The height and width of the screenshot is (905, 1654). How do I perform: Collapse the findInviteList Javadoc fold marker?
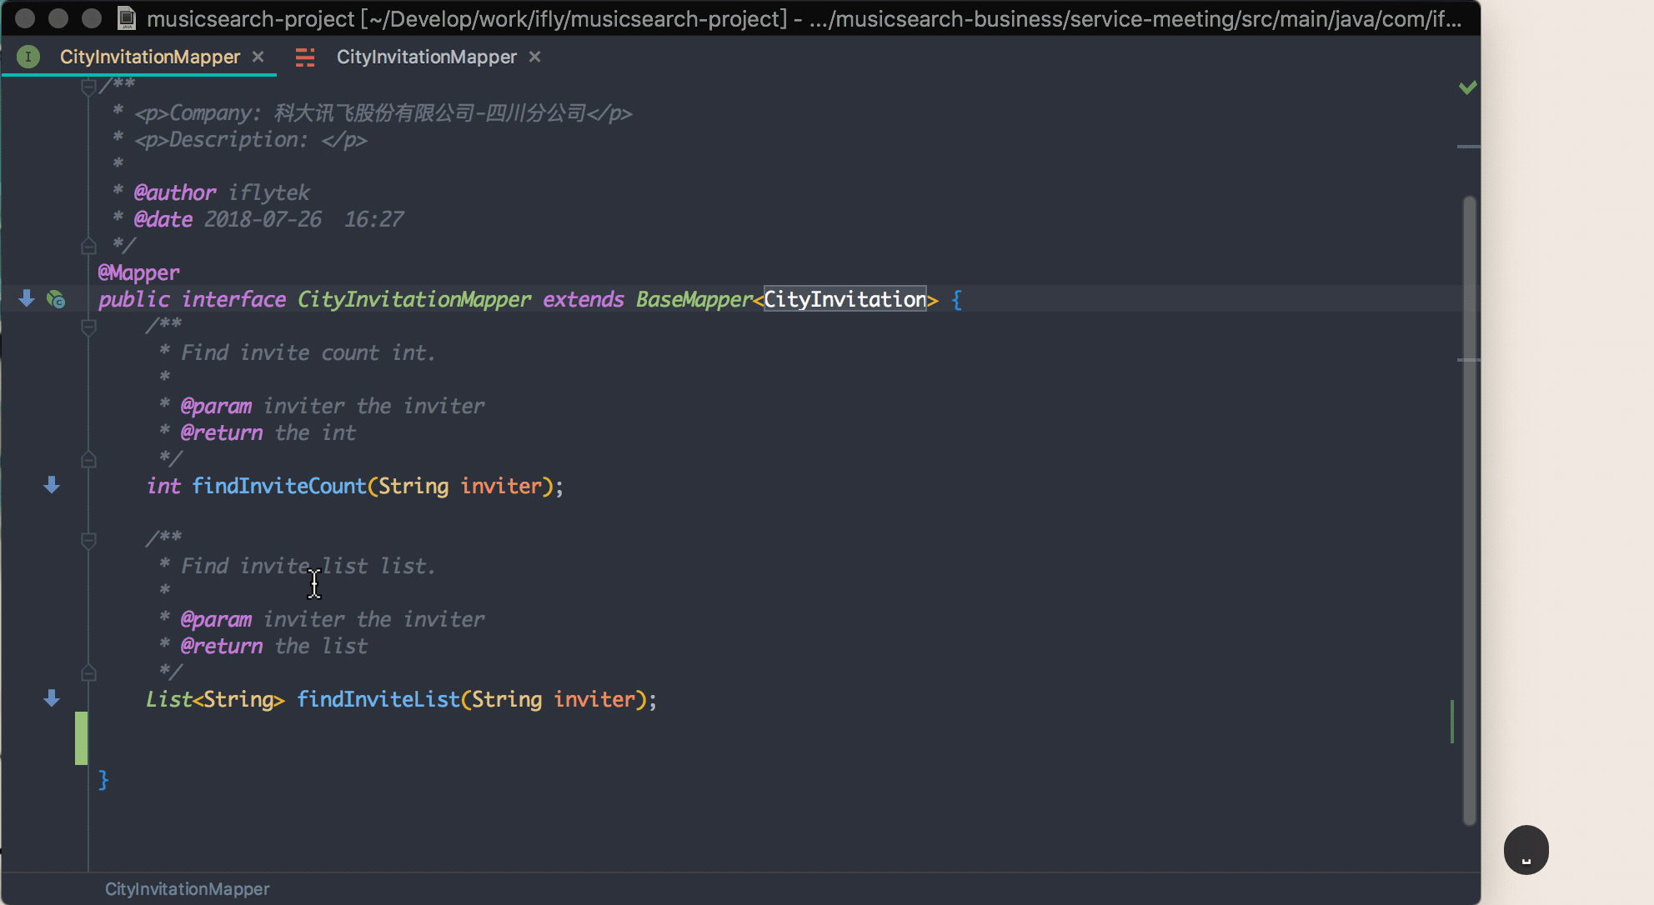coord(88,541)
